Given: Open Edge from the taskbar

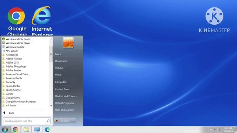Looking at the screenshot, I should click(47, 130).
